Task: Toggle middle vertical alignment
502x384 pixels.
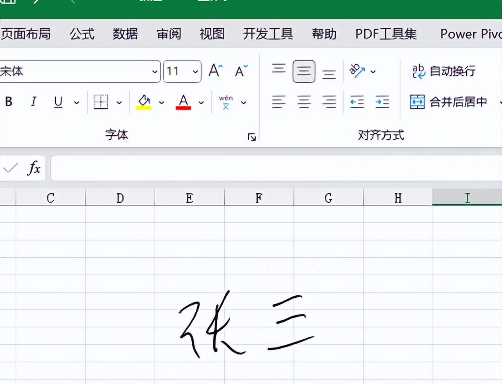Action: pyautogui.click(x=304, y=71)
